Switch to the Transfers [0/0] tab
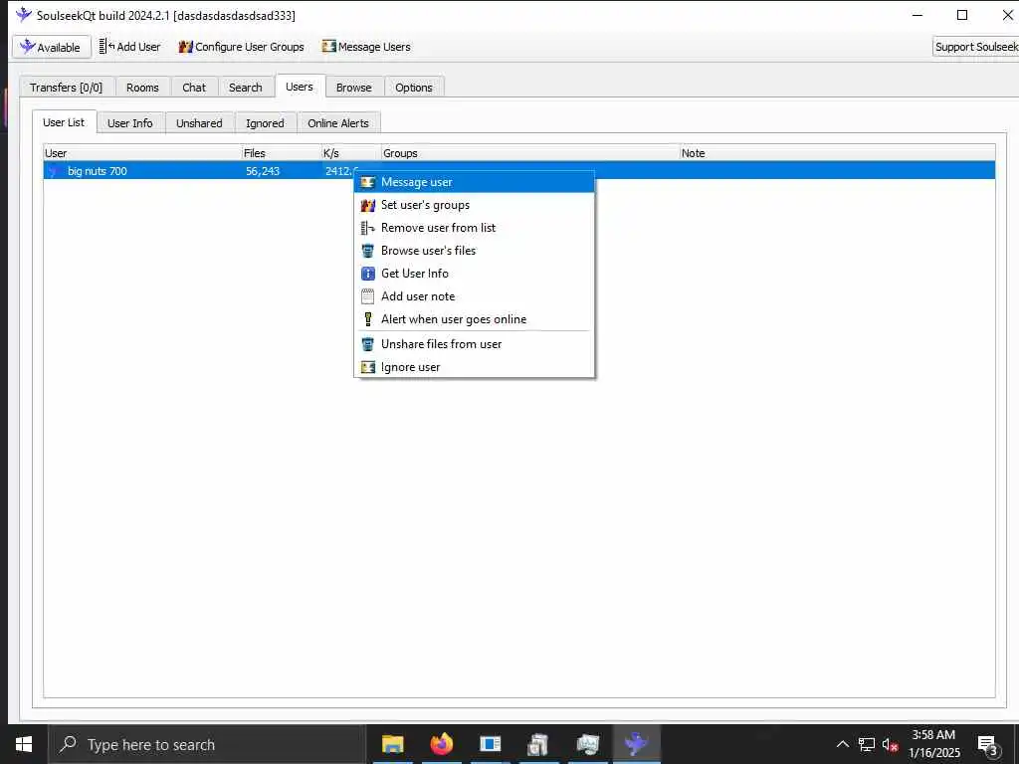This screenshot has width=1019, height=764. click(x=67, y=88)
